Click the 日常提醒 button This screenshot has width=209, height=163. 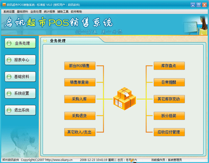click(169, 82)
